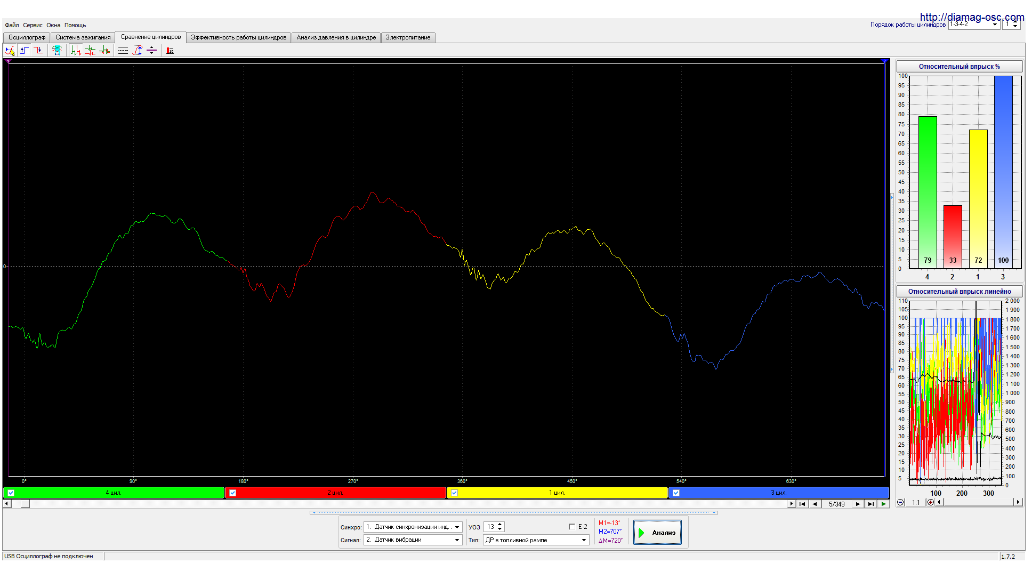
Task: Click the blue bar for cylinder 3
Action: point(1003,172)
